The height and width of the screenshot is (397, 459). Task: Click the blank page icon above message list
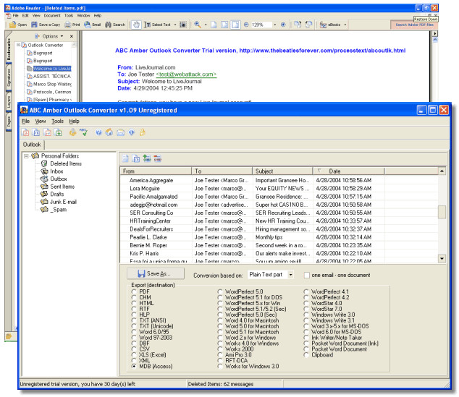tap(125, 158)
